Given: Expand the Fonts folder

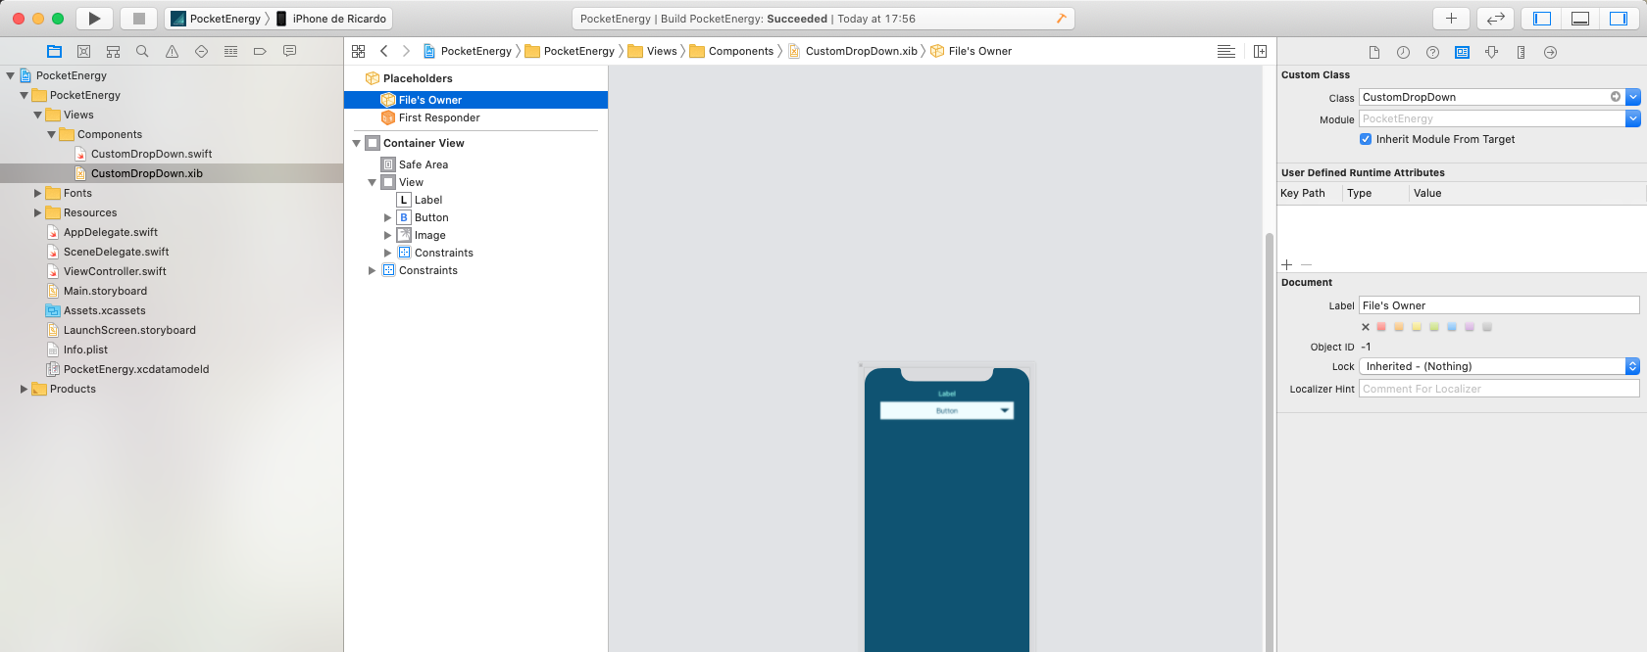Looking at the screenshot, I should 38,193.
